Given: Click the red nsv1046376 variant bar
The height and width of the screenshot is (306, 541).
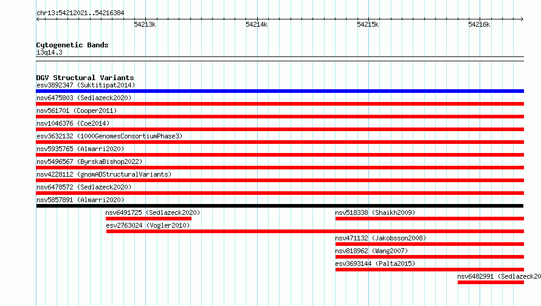Looking at the screenshot, I should point(280,129).
